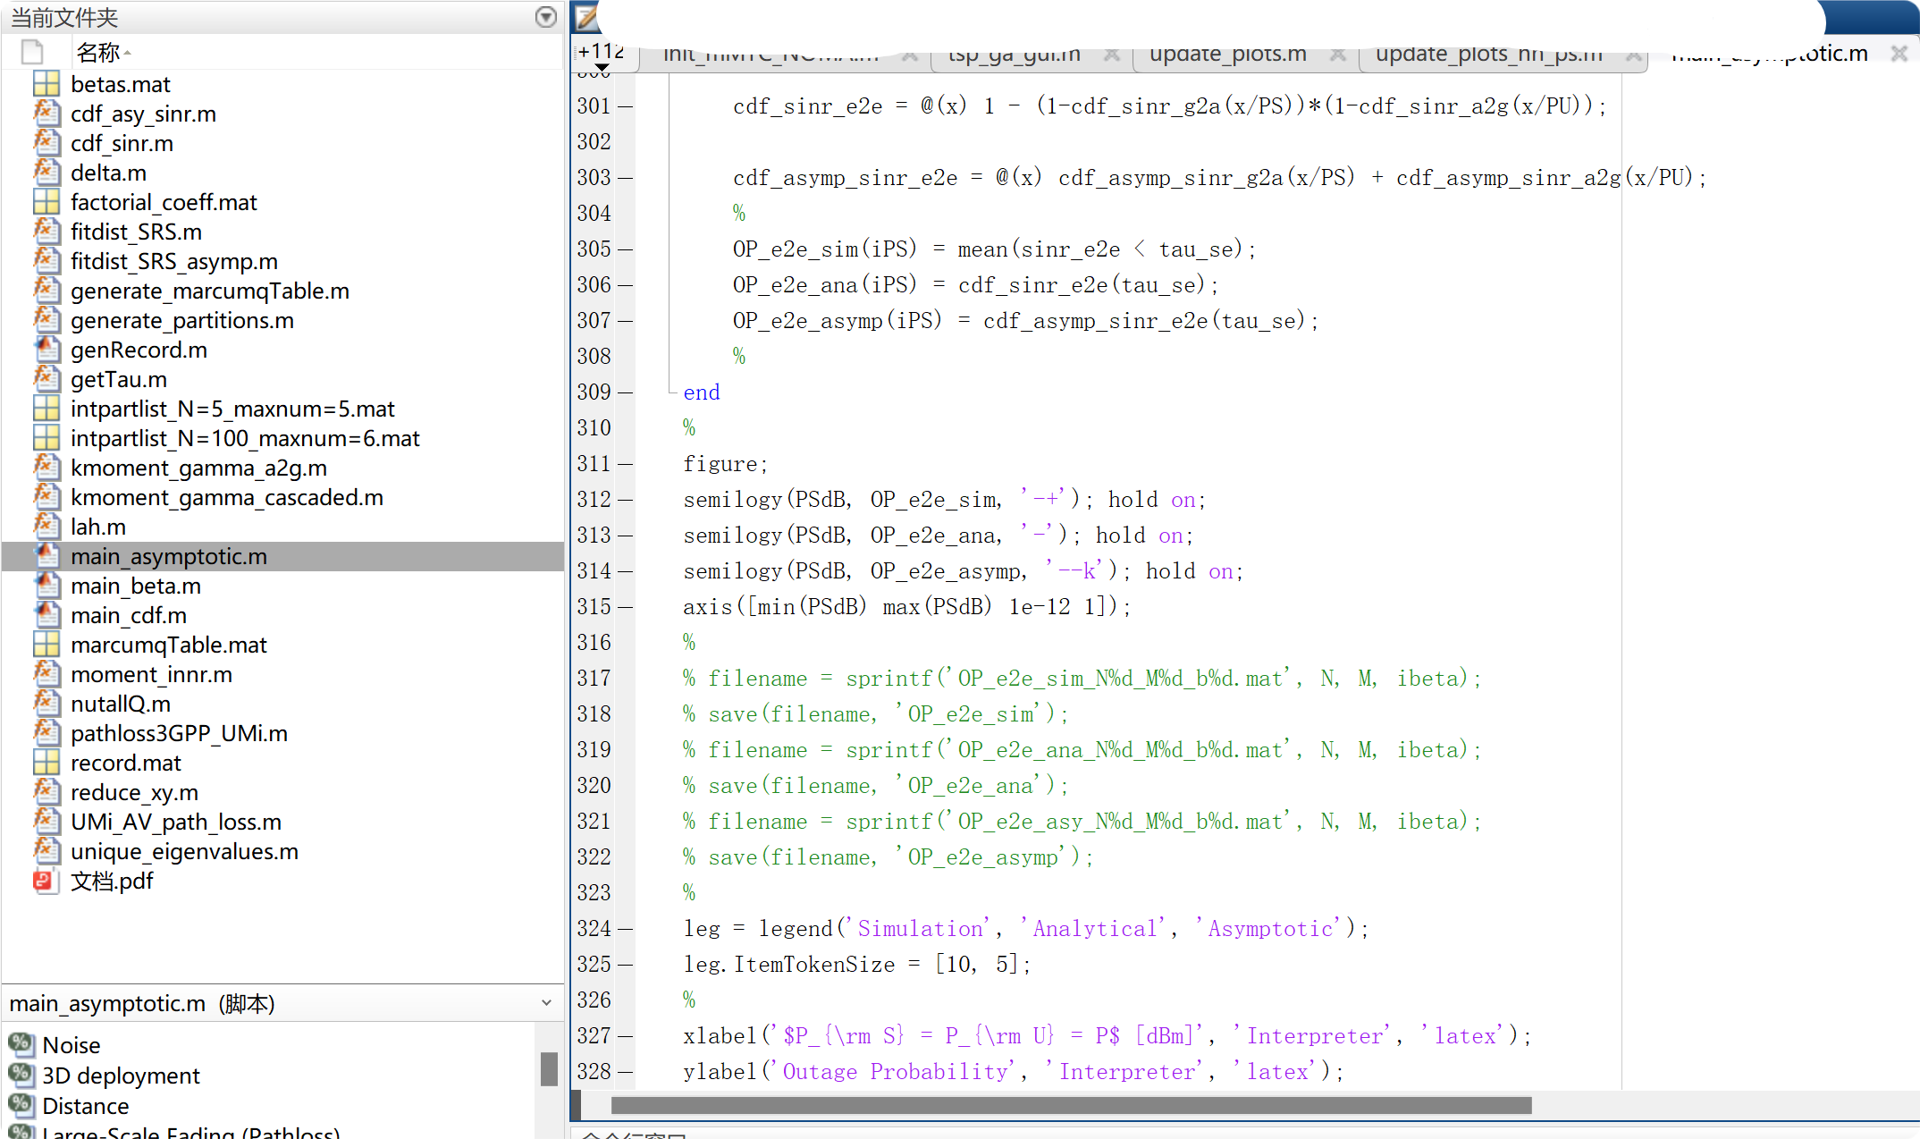Click the 3D deployment section icon
Viewport: 1920px width, 1139px height.
[21, 1075]
